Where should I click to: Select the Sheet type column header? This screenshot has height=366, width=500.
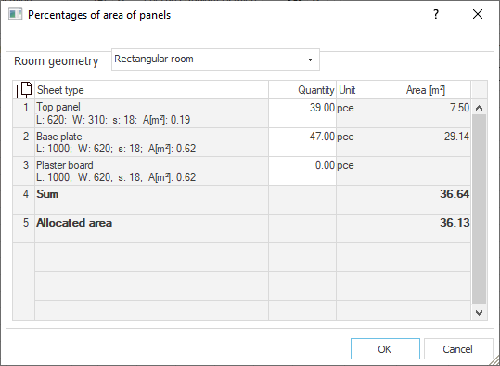point(151,90)
